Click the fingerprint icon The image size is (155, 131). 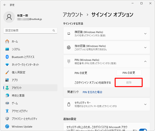pyautogui.click(x=69, y=47)
